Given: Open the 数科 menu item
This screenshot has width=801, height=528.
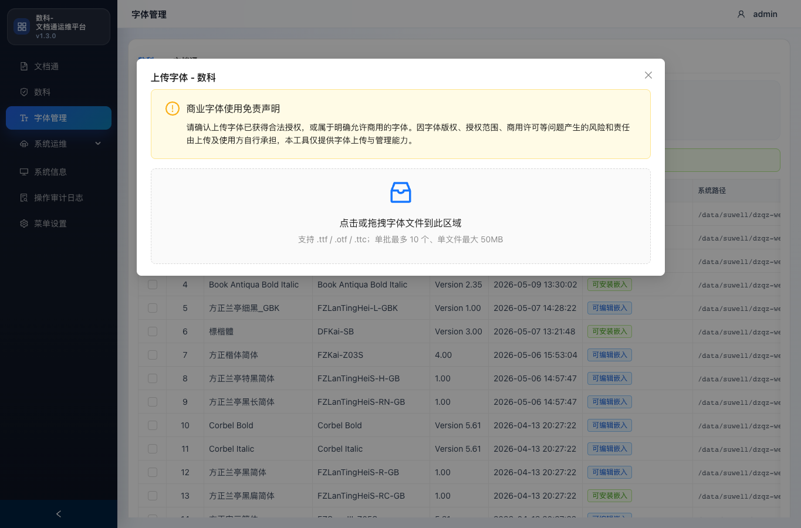Looking at the screenshot, I should (x=59, y=92).
